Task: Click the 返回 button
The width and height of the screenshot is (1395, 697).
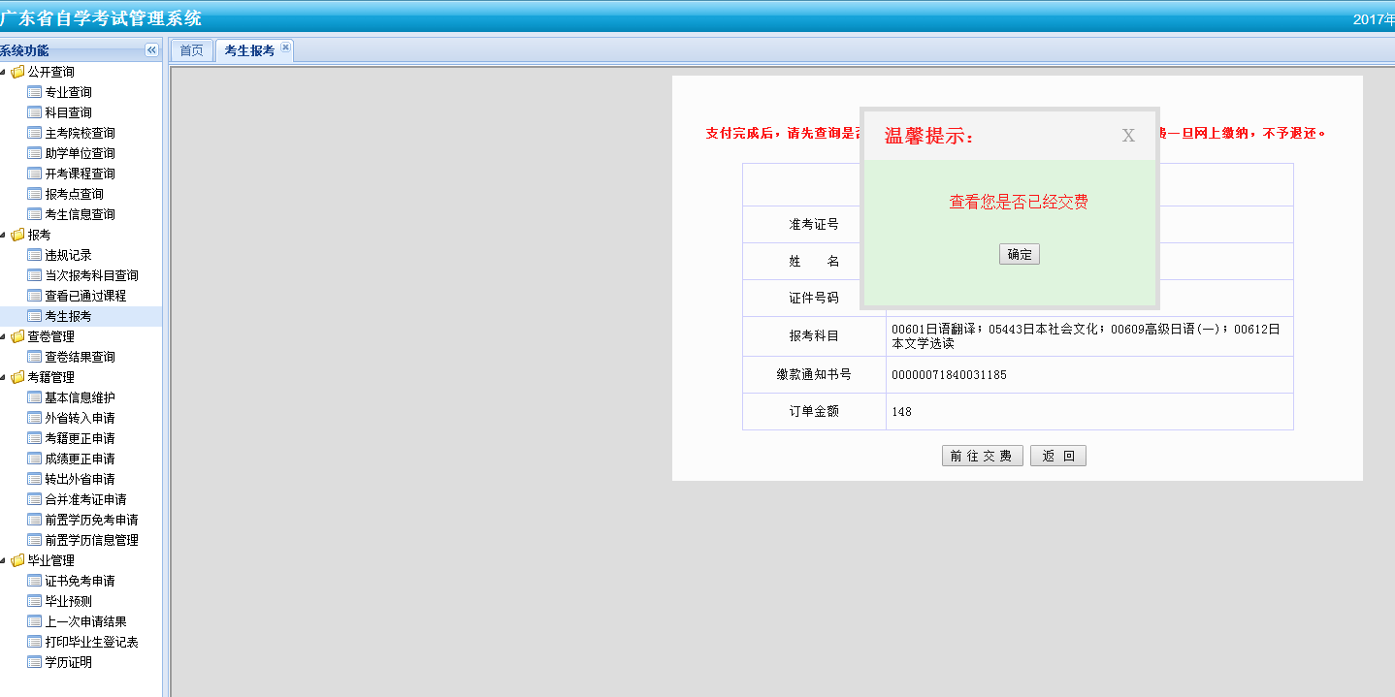Action: pyautogui.click(x=1058, y=456)
